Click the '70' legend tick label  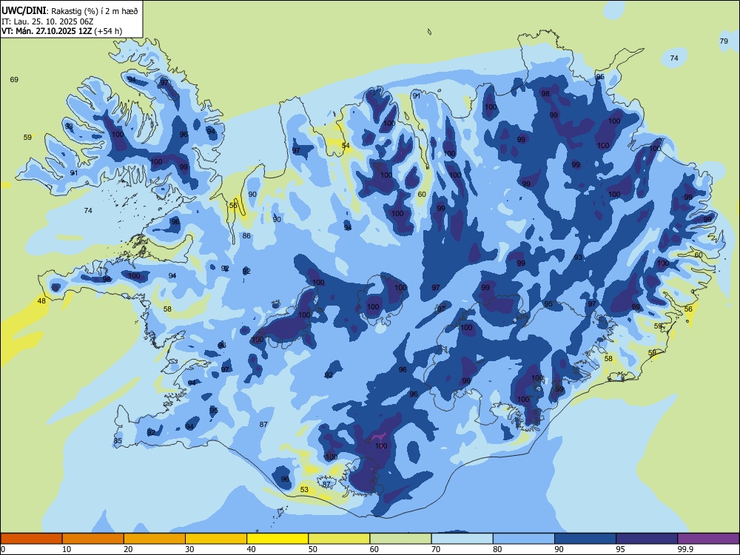436,549
